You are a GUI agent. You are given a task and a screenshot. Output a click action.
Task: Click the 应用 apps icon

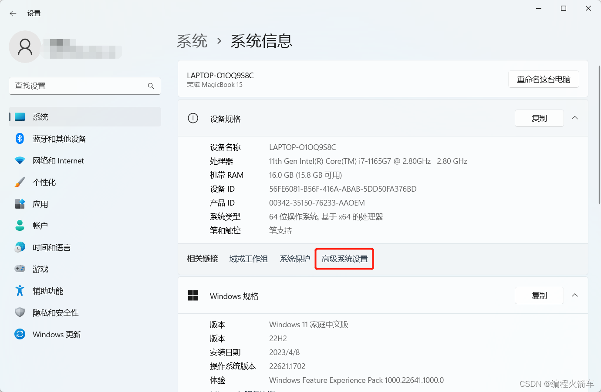pos(20,204)
